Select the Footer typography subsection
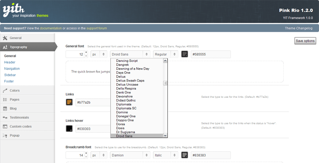The image size is (319, 163). 9,81
